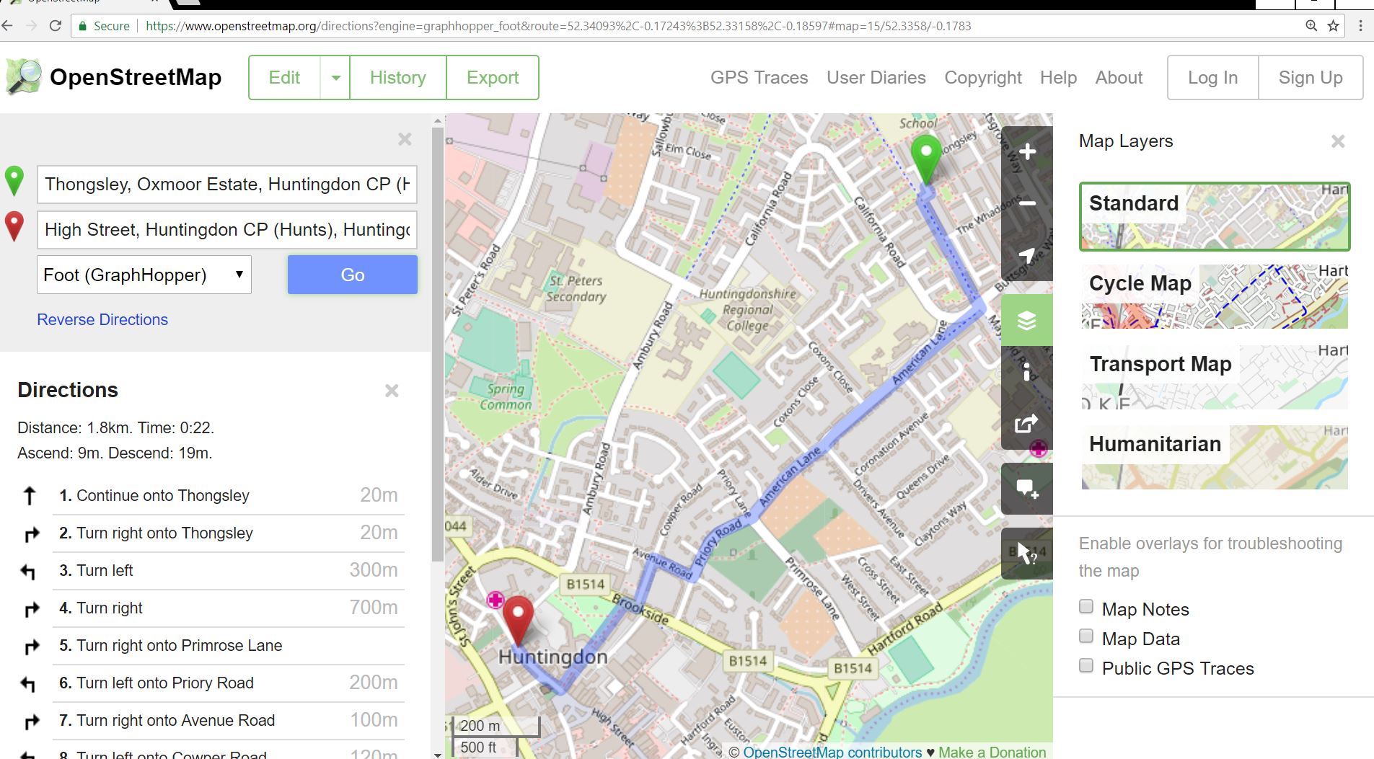Select the Standard map layer
This screenshot has height=759, width=1374.
pos(1215,216)
